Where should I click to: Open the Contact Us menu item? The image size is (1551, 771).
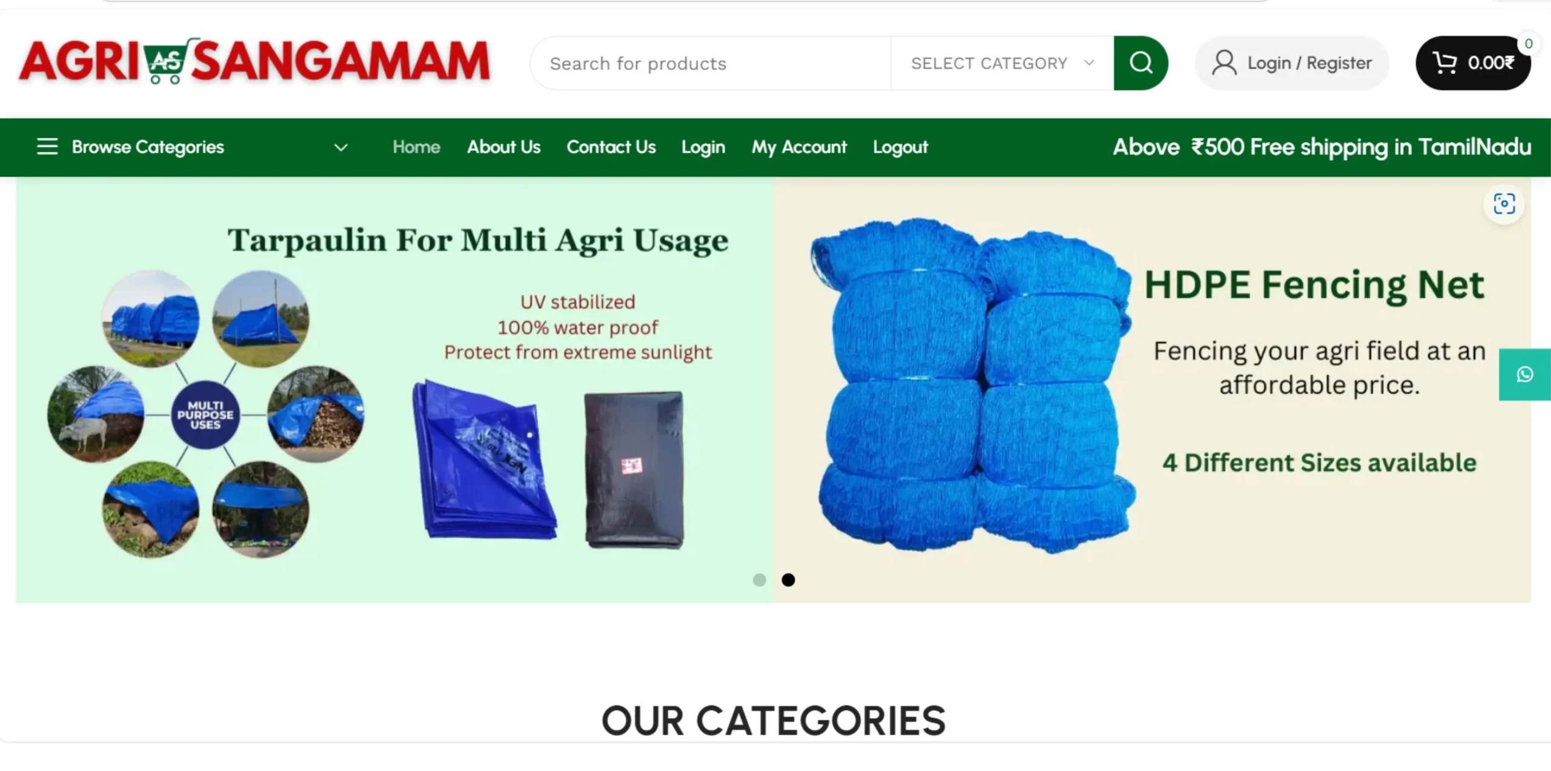click(611, 147)
